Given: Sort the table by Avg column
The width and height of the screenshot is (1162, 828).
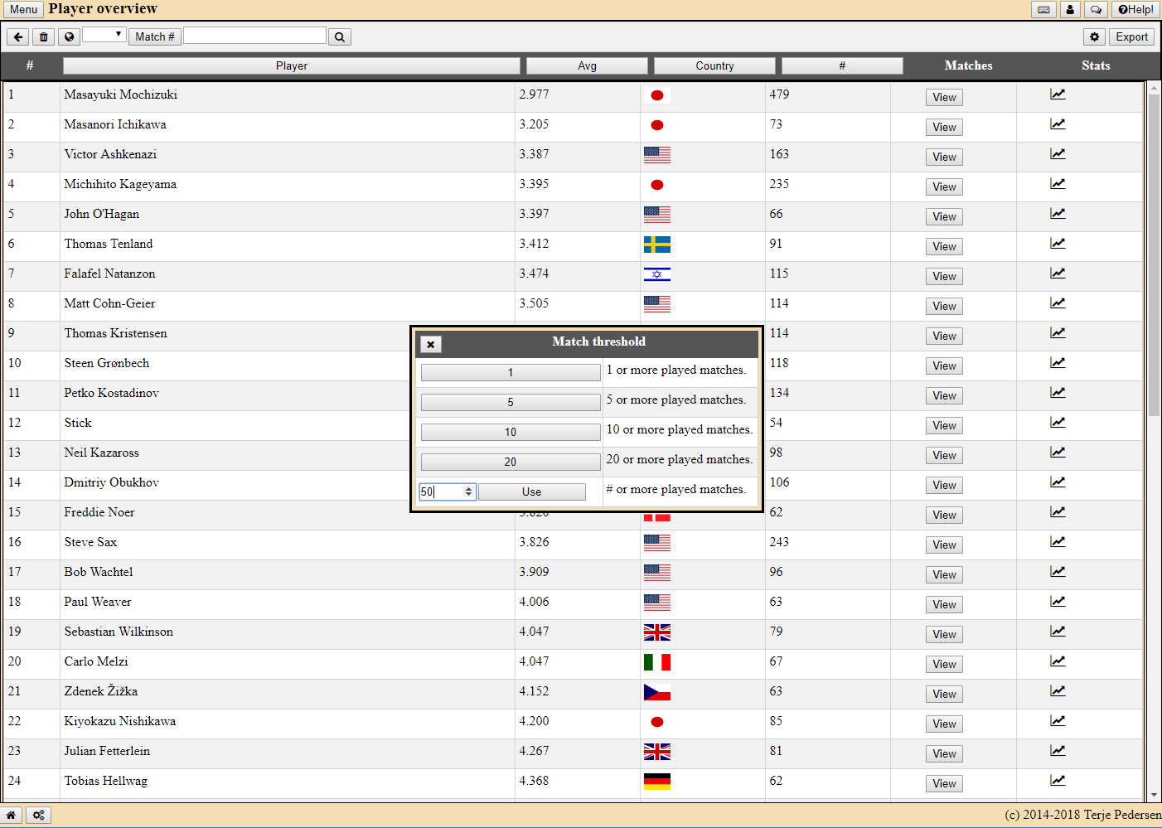Looking at the screenshot, I should (x=587, y=66).
